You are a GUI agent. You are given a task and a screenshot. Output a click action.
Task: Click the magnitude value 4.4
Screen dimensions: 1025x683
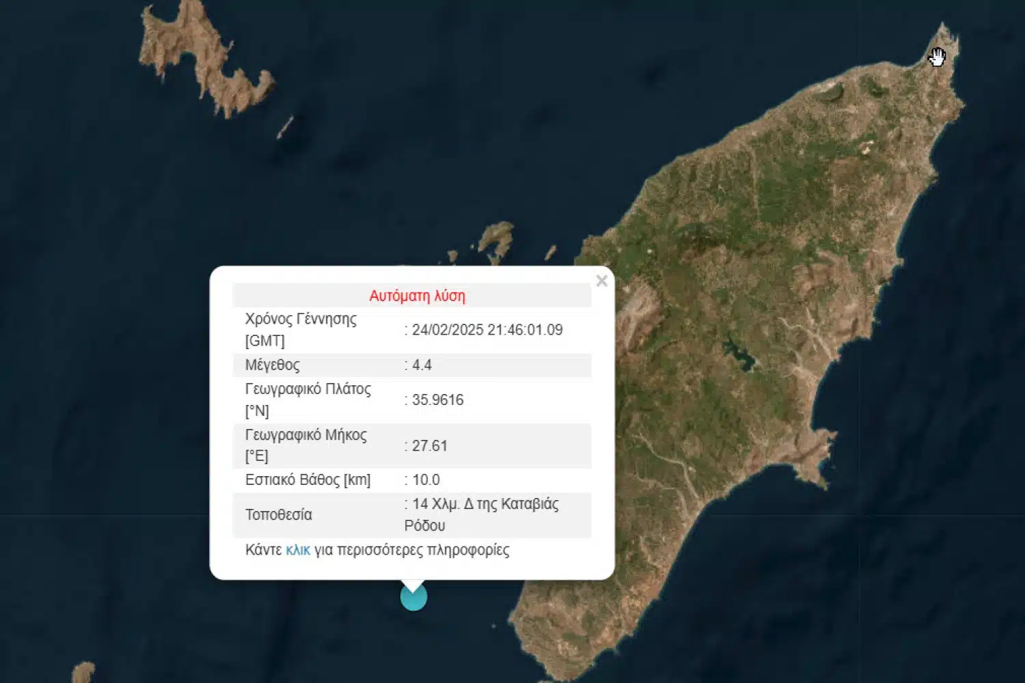coord(422,365)
